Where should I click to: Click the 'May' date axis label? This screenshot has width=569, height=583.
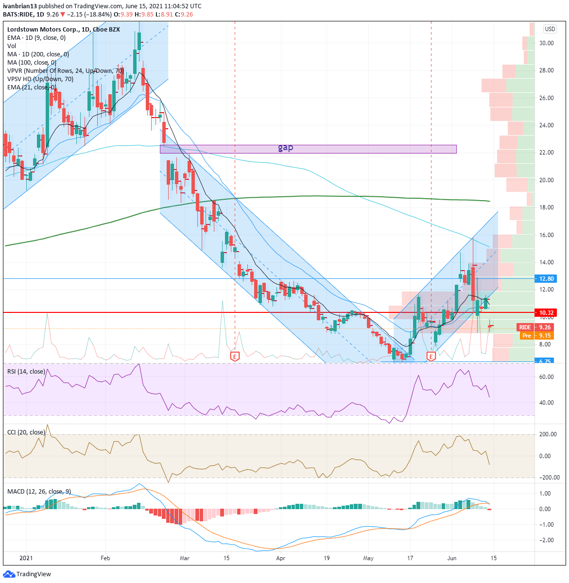coord(368,558)
